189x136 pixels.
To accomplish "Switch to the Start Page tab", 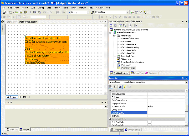I will (12, 22).
